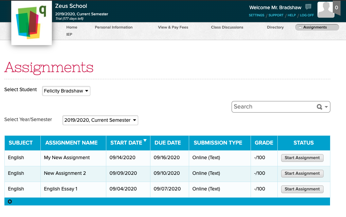The width and height of the screenshot is (346, 217).
Task: Click the Zeus School logo
Action: click(32, 23)
